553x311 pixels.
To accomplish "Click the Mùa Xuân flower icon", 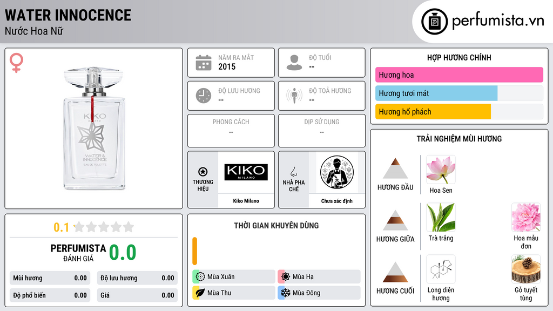I will (200, 276).
